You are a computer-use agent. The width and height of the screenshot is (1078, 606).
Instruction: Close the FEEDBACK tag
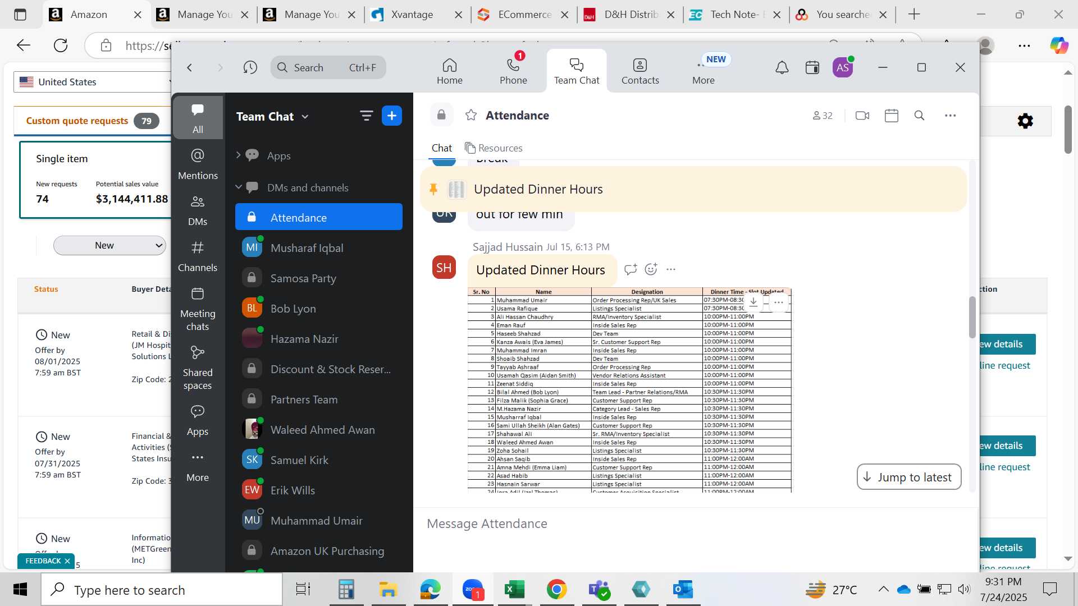(67, 561)
